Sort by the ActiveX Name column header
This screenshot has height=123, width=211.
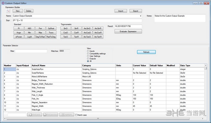click(x=56, y=66)
